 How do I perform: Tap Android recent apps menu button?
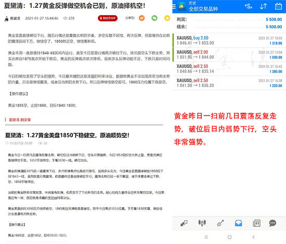click(206, 237)
